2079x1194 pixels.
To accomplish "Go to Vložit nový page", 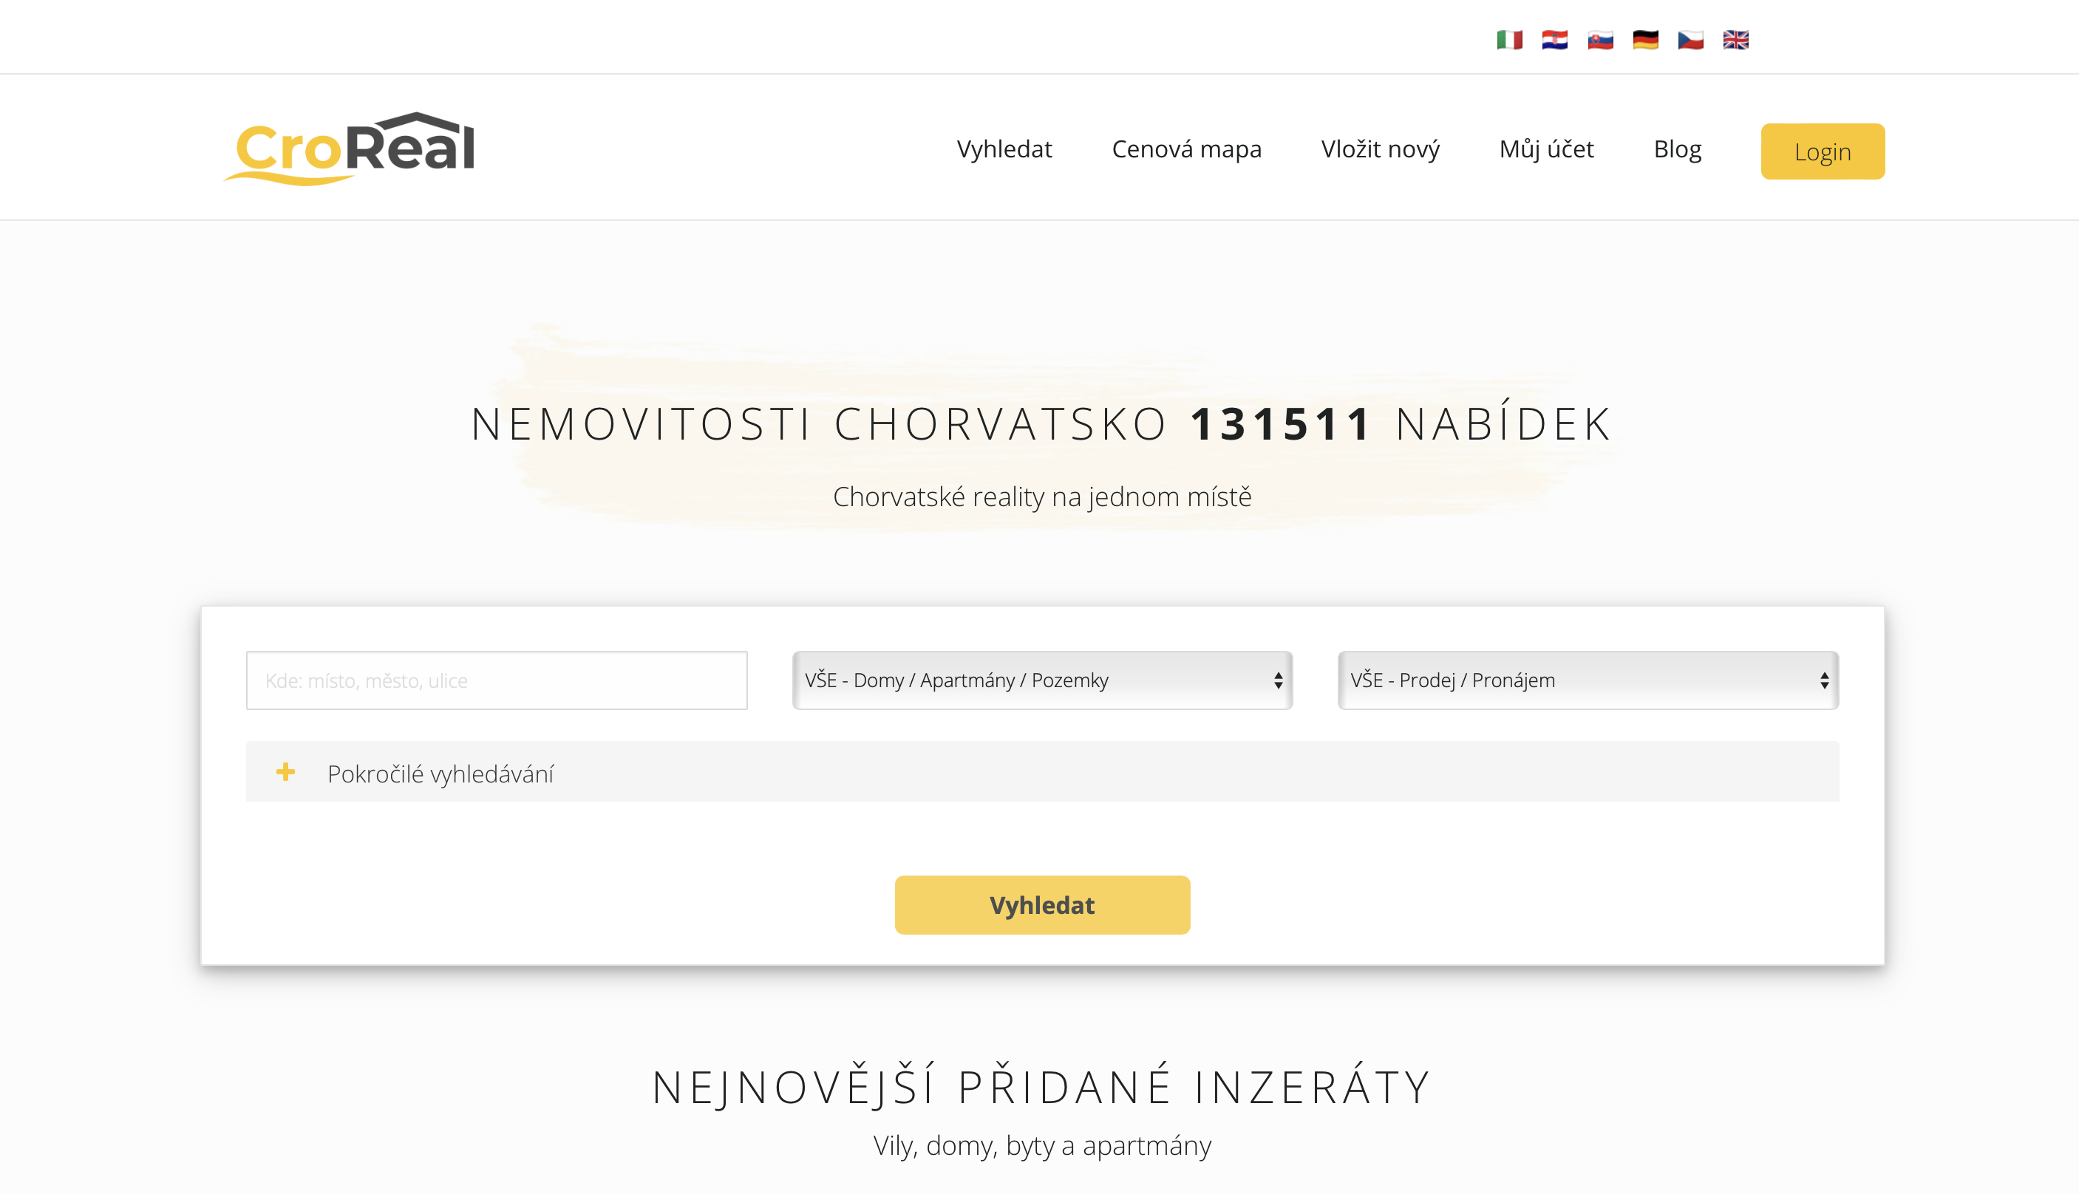I will (x=1381, y=149).
